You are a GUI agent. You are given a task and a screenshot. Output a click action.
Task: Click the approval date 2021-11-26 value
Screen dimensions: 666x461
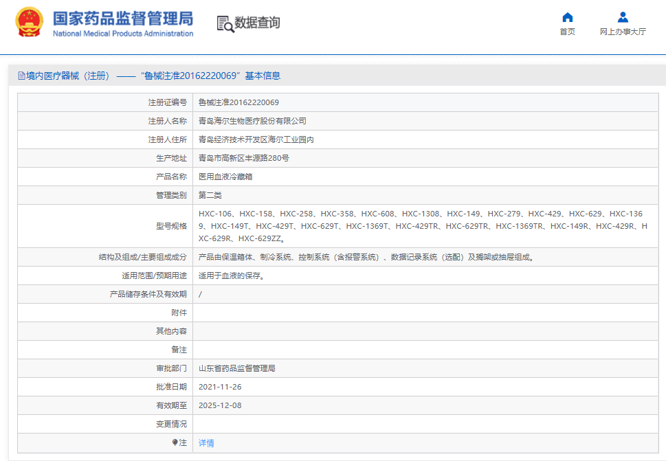tap(220, 387)
